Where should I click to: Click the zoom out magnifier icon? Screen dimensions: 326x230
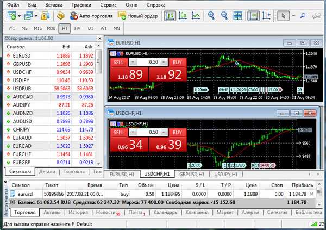(x=223, y=16)
